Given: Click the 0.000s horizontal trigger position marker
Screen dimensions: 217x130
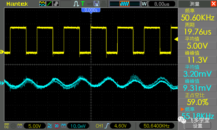Looking at the screenshot, I should (x=91, y=10).
